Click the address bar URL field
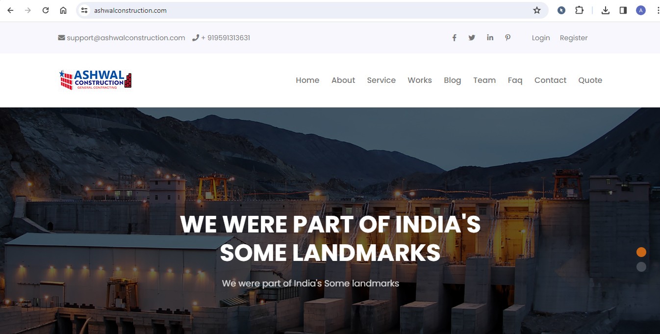 pyautogui.click(x=294, y=10)
